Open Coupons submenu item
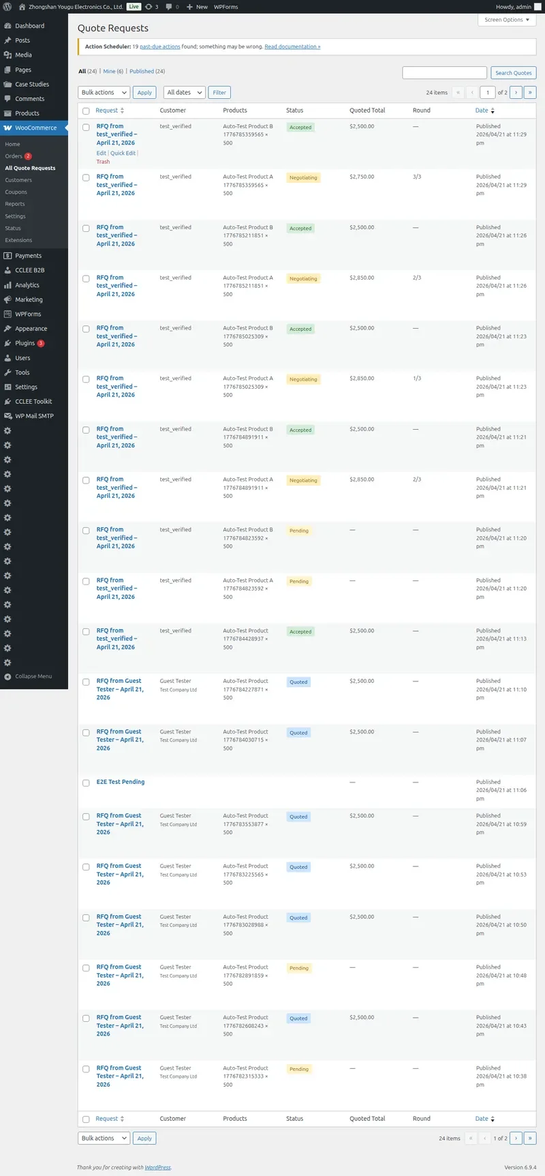This screenshot has height=1176, width=545. (x=16, y=192)
